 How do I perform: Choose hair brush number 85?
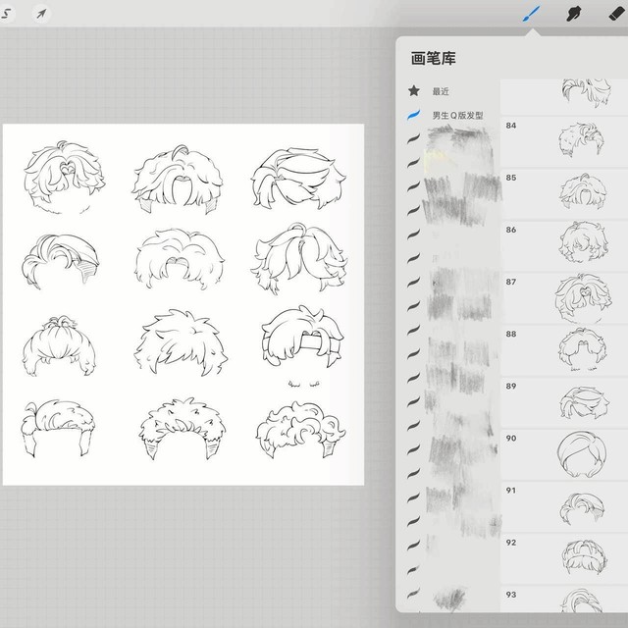564,194
